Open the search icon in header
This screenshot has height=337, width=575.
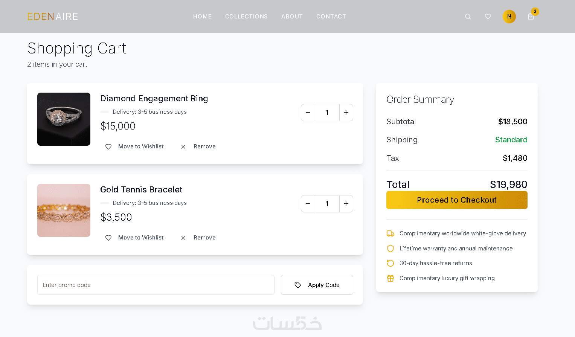click(x=468, y=17)
